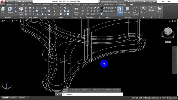Expand the Solid Editing panel
Image resolution: width=178 pixels, height=100 pixels.
coord(34,17)
